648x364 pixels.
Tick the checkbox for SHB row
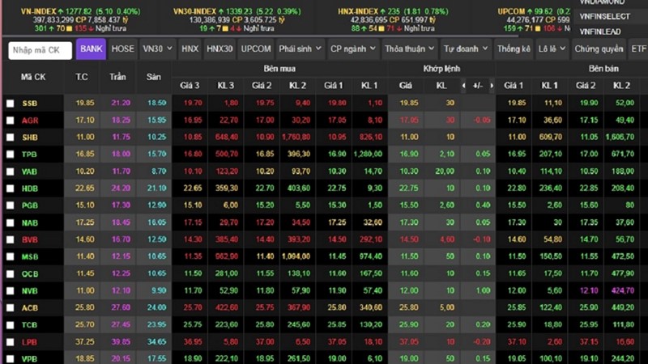(x=11, y=137)
